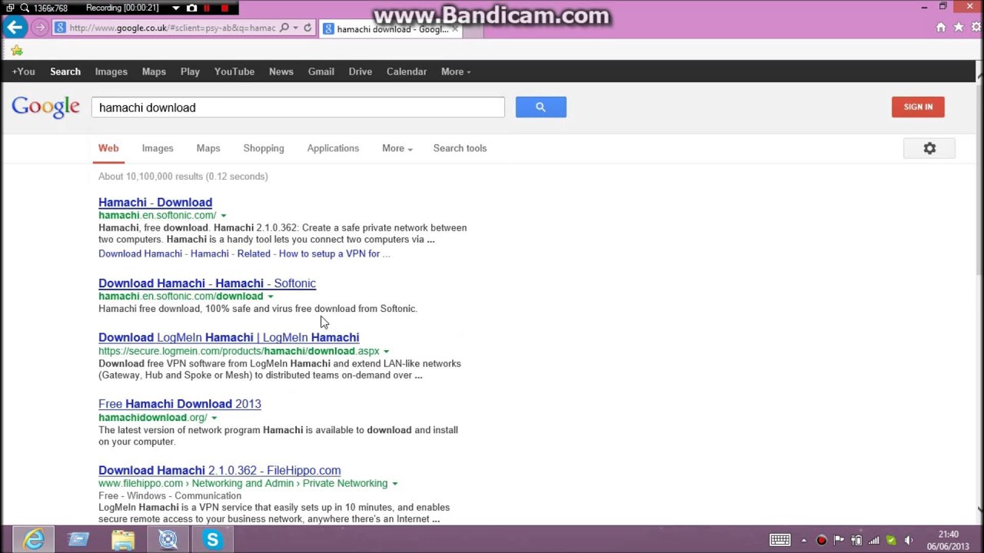Click the Google logo
The image size is (984, 553).
point(45,108)
